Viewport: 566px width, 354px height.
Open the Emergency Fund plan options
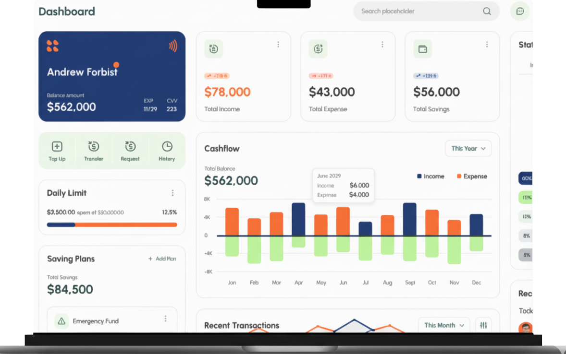click(x=165, y=319)
